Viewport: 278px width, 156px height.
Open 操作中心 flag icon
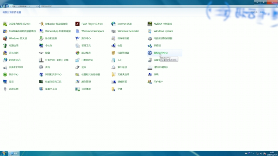(77, 38)
